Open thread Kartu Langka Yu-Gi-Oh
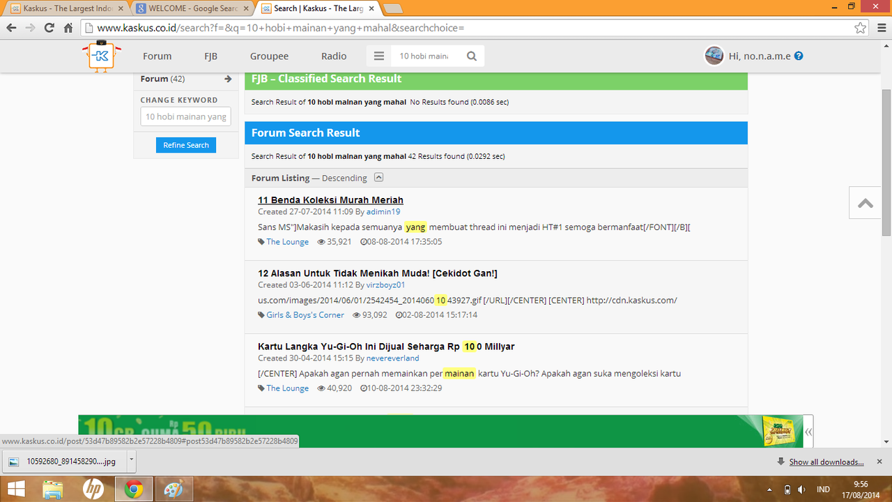 pos(386,347)
